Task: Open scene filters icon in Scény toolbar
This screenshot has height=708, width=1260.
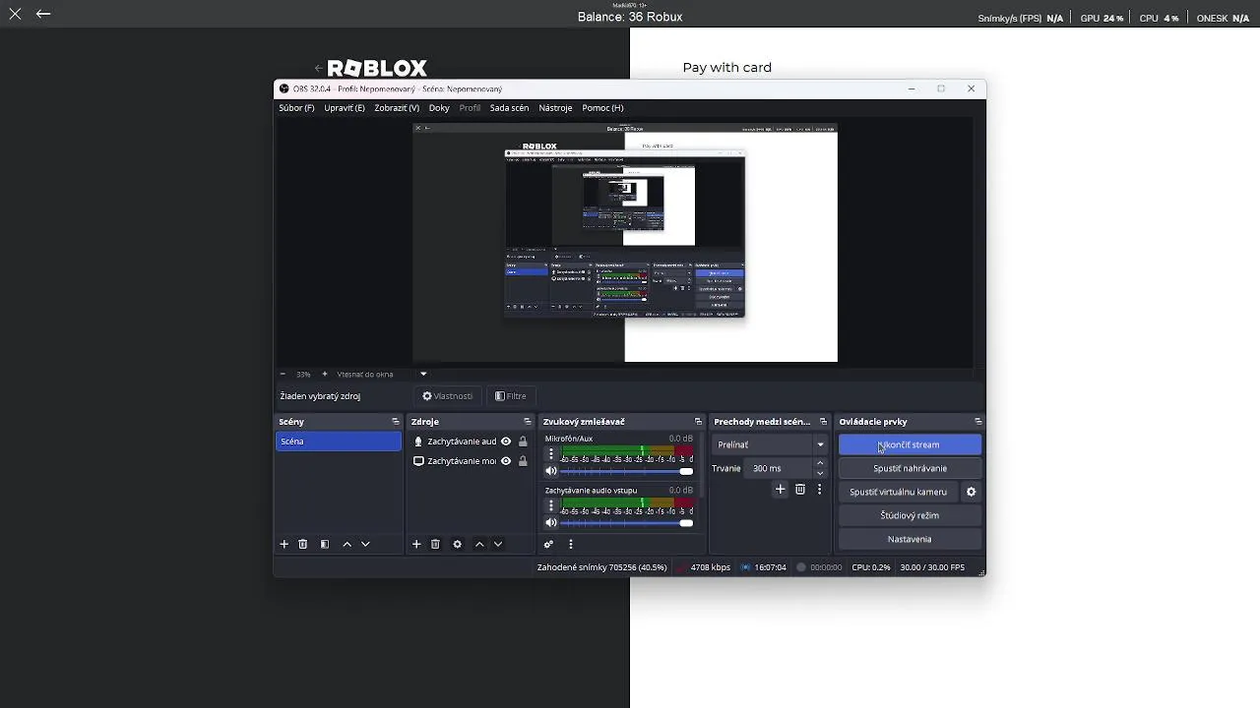Action: (x=325, y=544)
